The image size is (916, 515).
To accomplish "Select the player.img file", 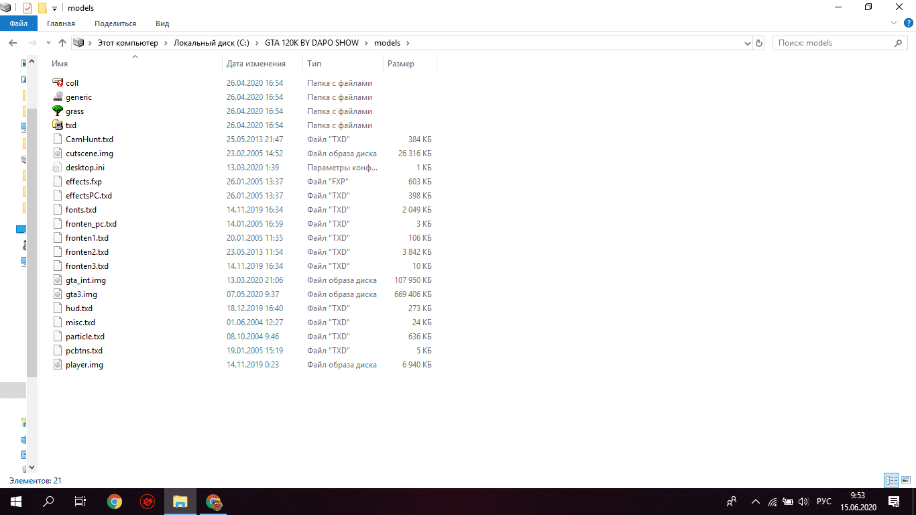I will pyautogui.click(x=84, y=365).
